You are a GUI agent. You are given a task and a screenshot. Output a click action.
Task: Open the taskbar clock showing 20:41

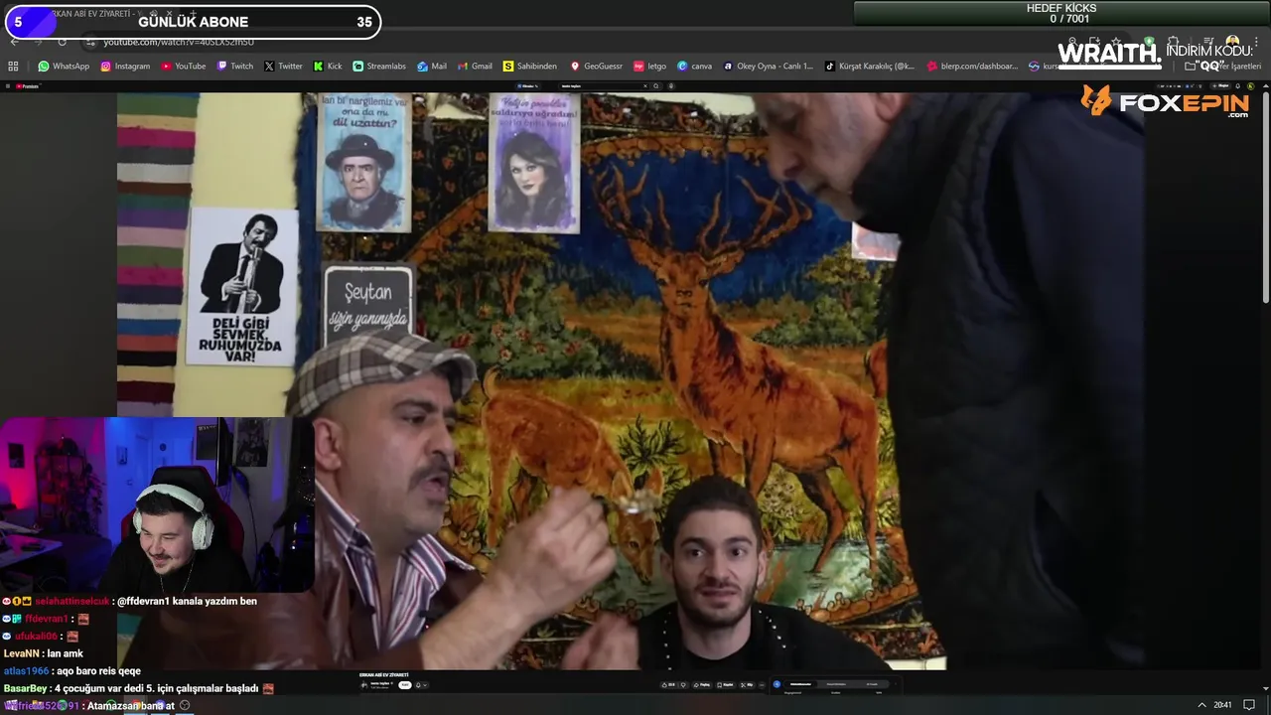coord(1222,705)
